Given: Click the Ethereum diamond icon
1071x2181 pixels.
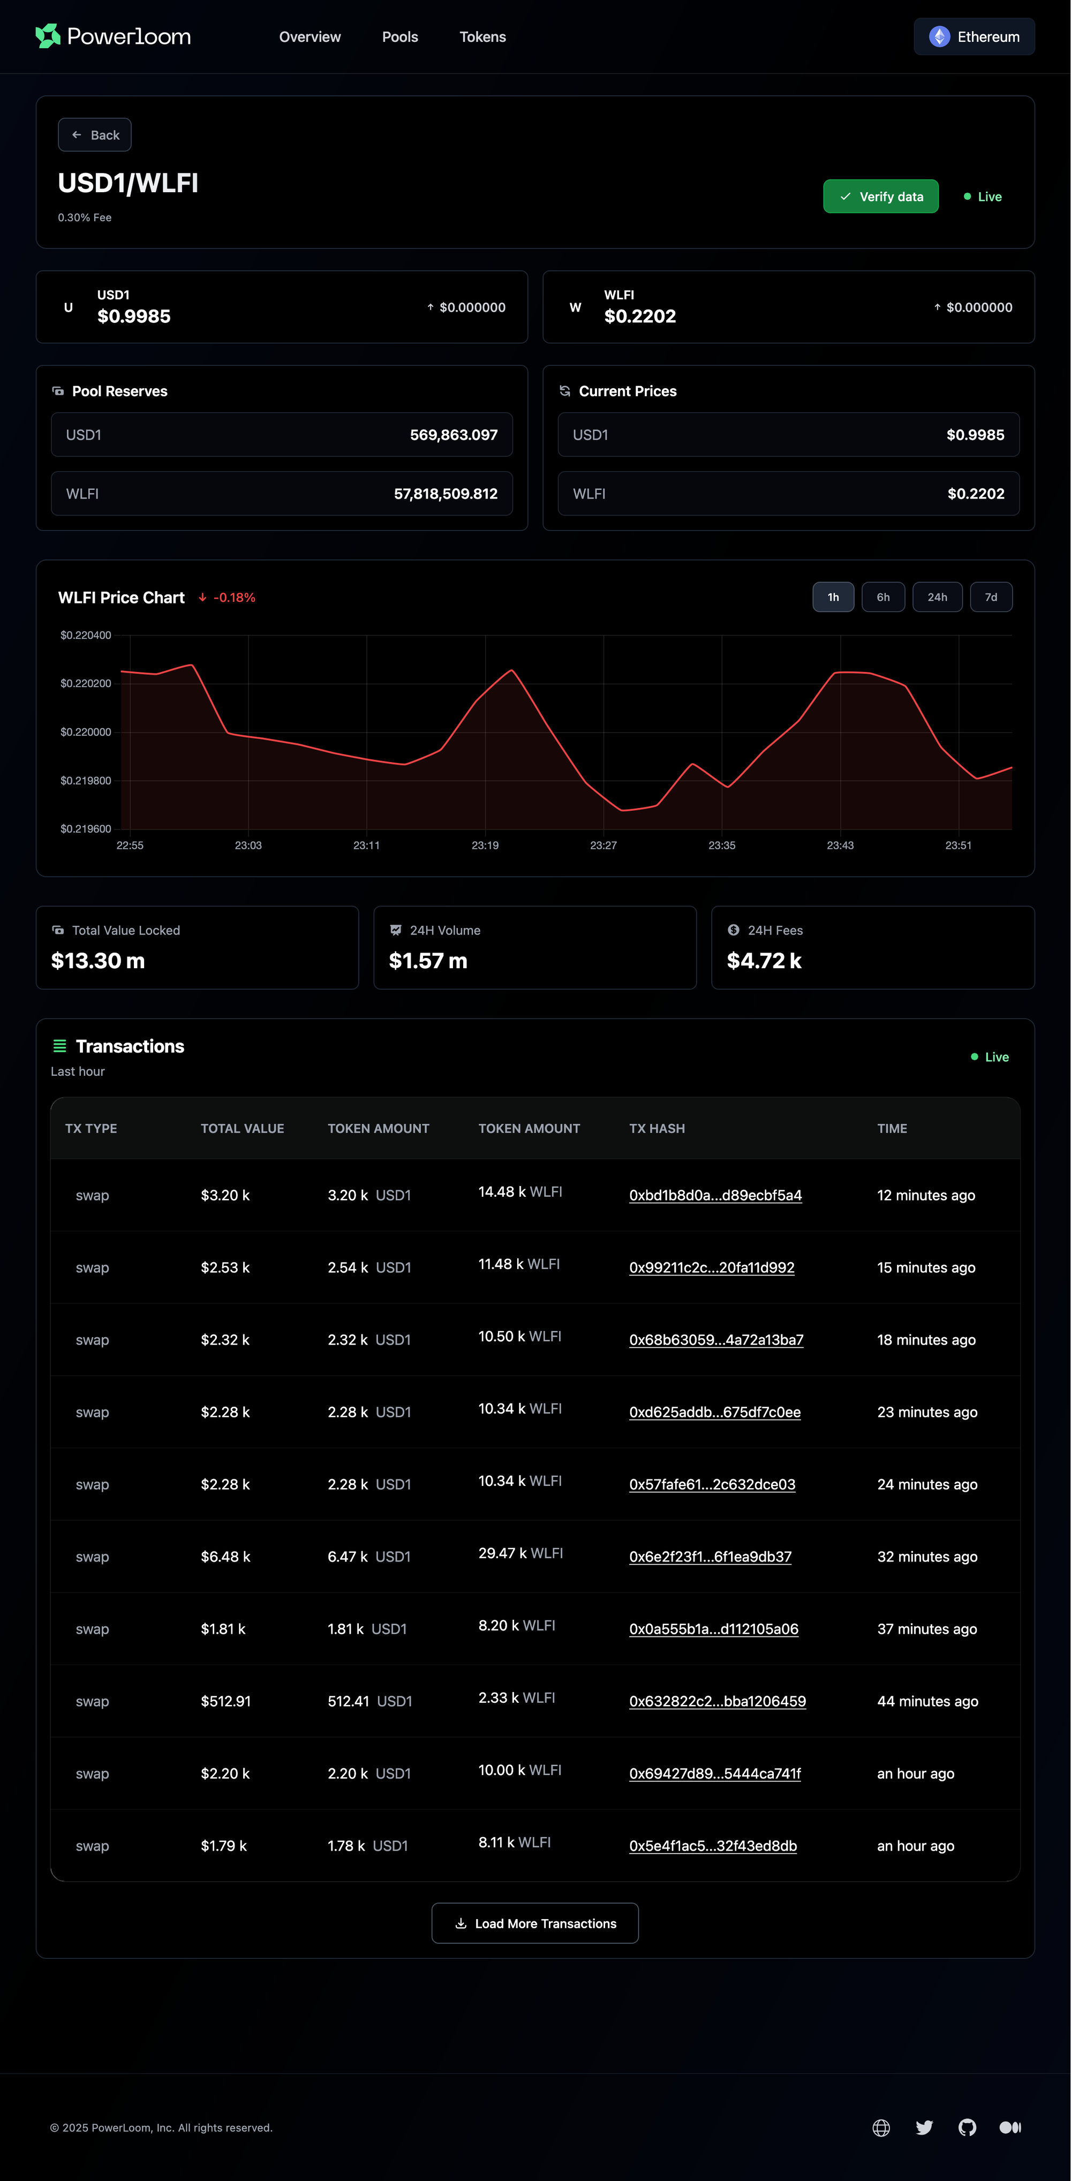Looking at the screenshot, I should (x=939, y=36).
